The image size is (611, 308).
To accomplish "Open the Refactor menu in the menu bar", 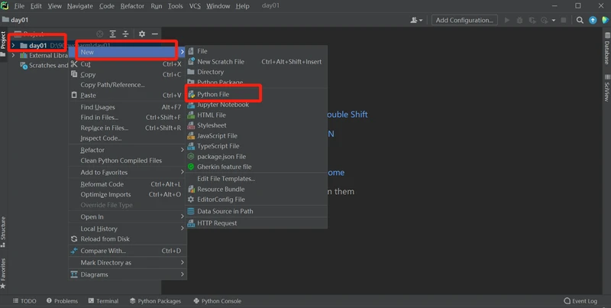I will point(131,6).
